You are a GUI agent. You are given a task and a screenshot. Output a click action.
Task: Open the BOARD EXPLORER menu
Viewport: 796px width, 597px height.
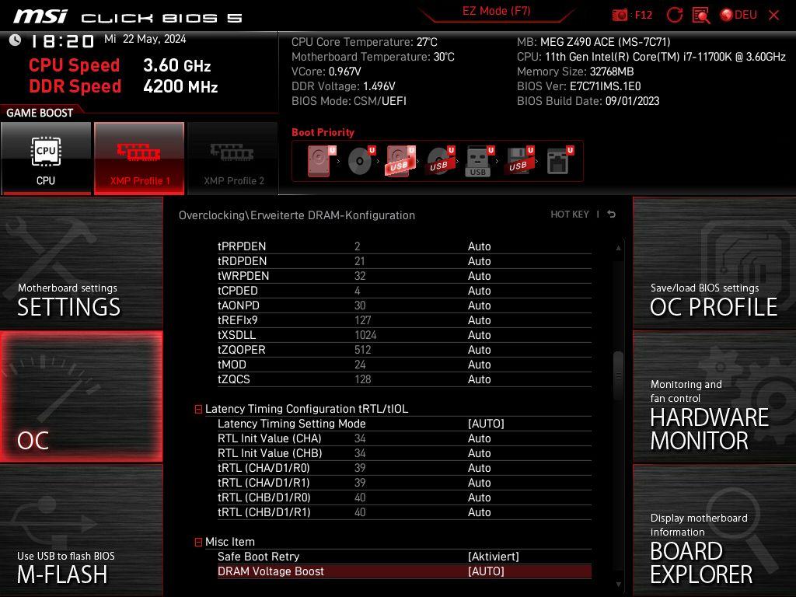[714, 530]
